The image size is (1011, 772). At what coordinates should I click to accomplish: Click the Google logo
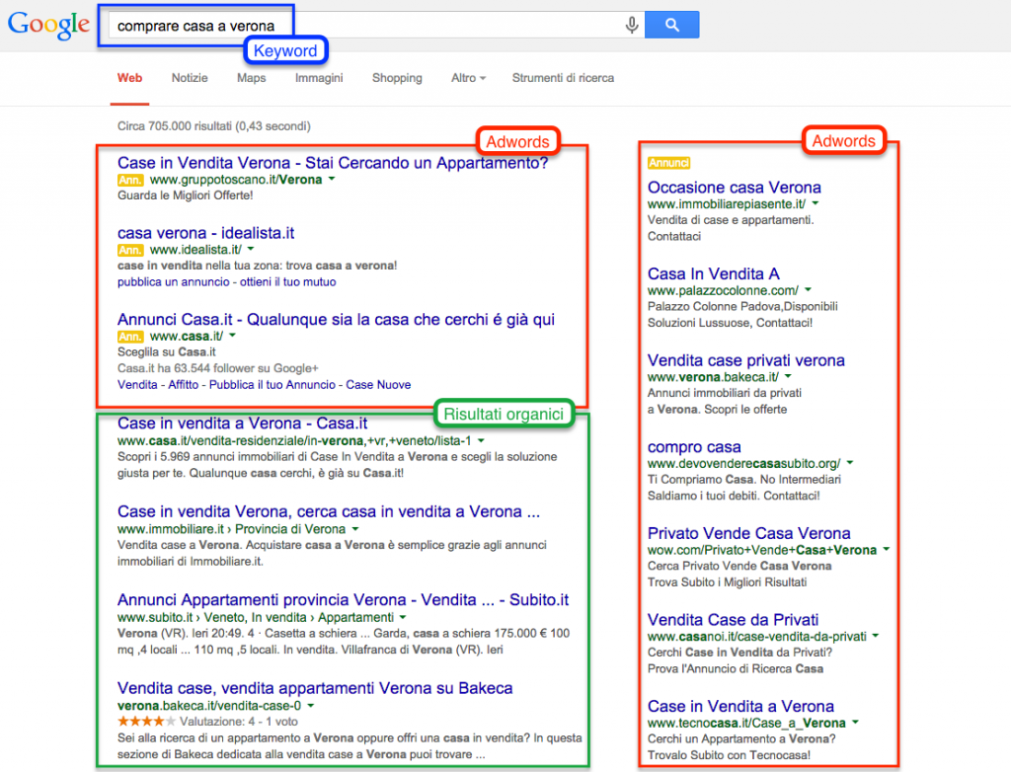[x=49, y=25]
